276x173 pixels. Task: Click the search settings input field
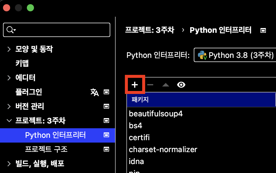(57, 30)
